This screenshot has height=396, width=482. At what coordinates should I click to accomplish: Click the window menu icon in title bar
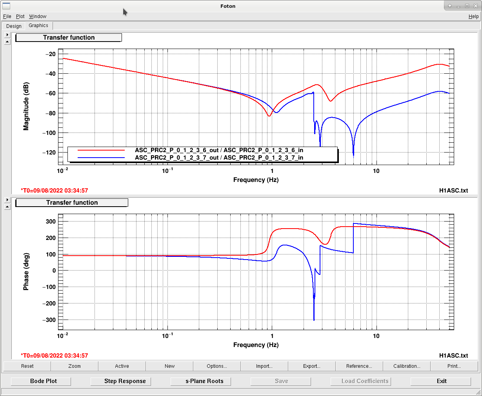point(6,6)
